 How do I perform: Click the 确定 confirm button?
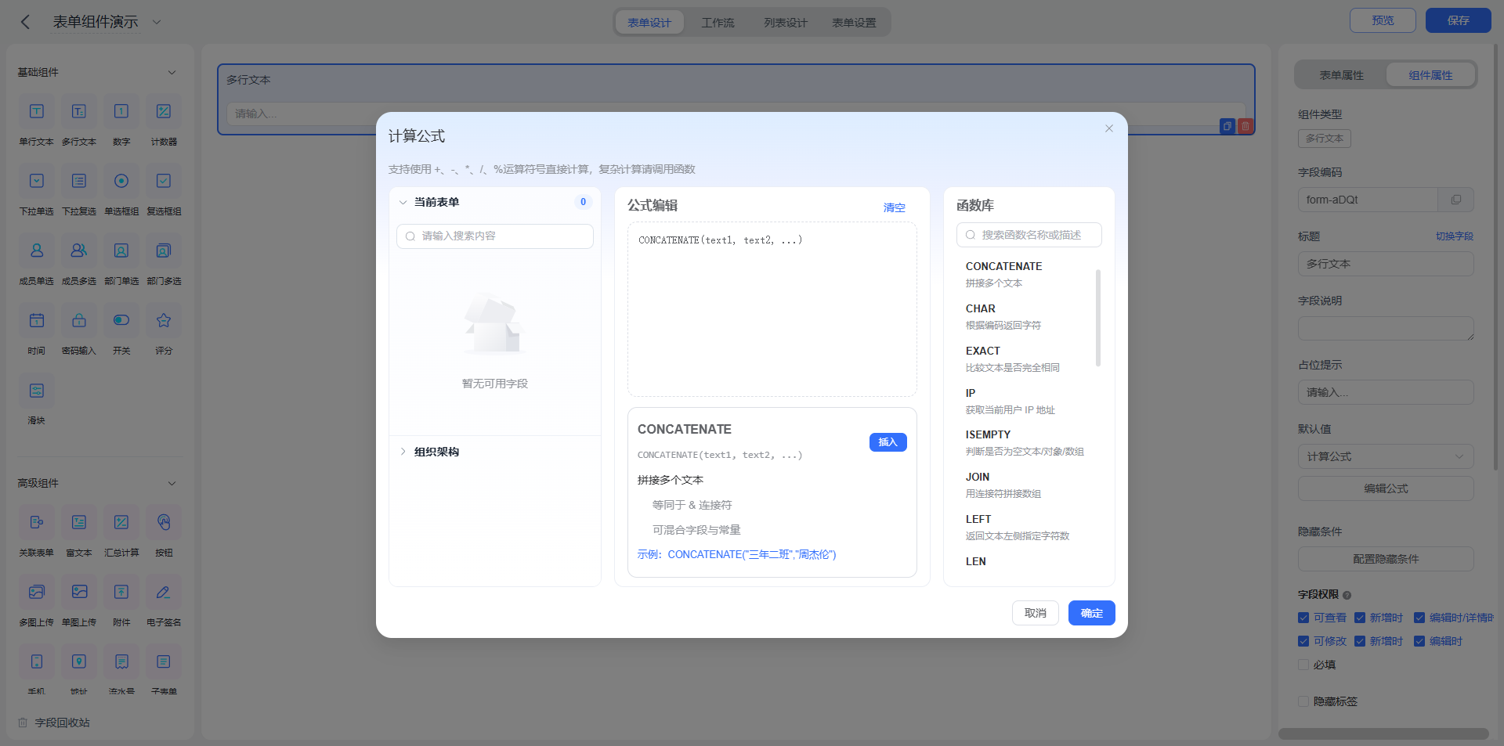1091,613
